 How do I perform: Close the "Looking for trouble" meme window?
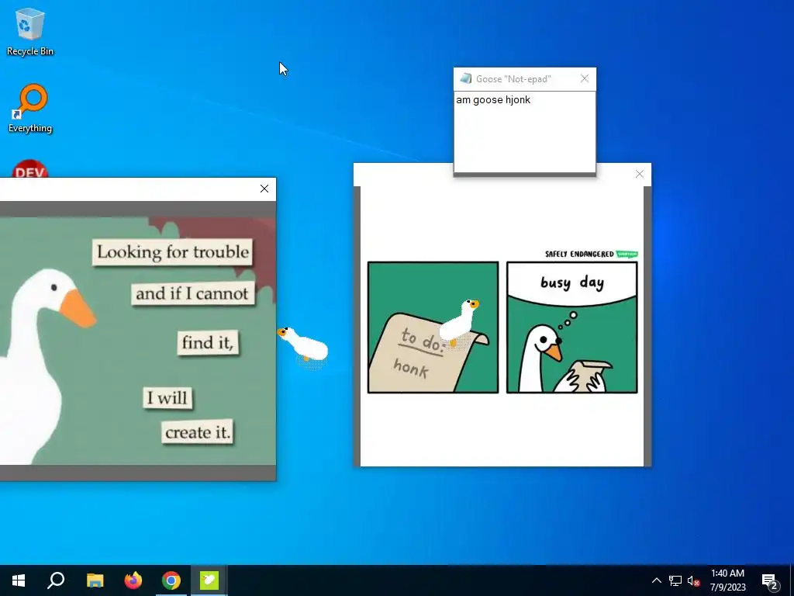click(x=264, y=189)
